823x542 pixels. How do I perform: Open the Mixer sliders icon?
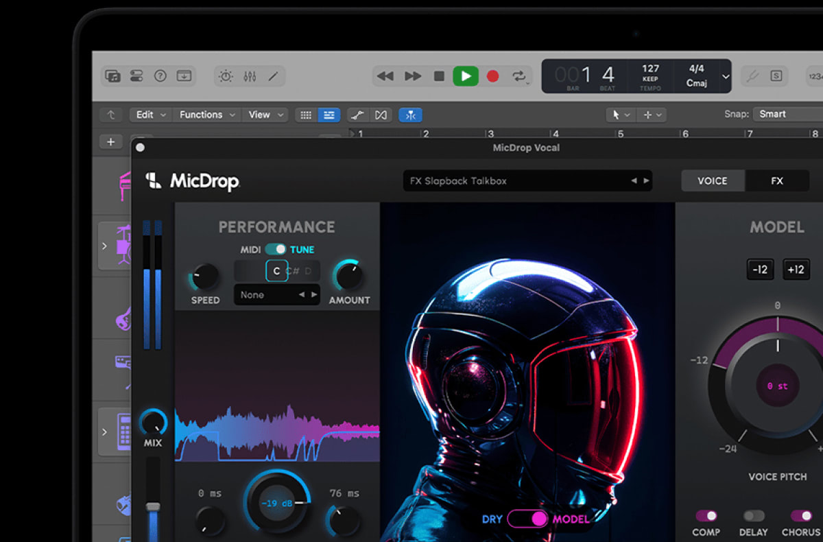tap(250, 76)
